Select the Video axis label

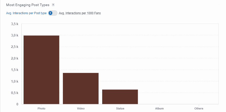tap(81, 108)
